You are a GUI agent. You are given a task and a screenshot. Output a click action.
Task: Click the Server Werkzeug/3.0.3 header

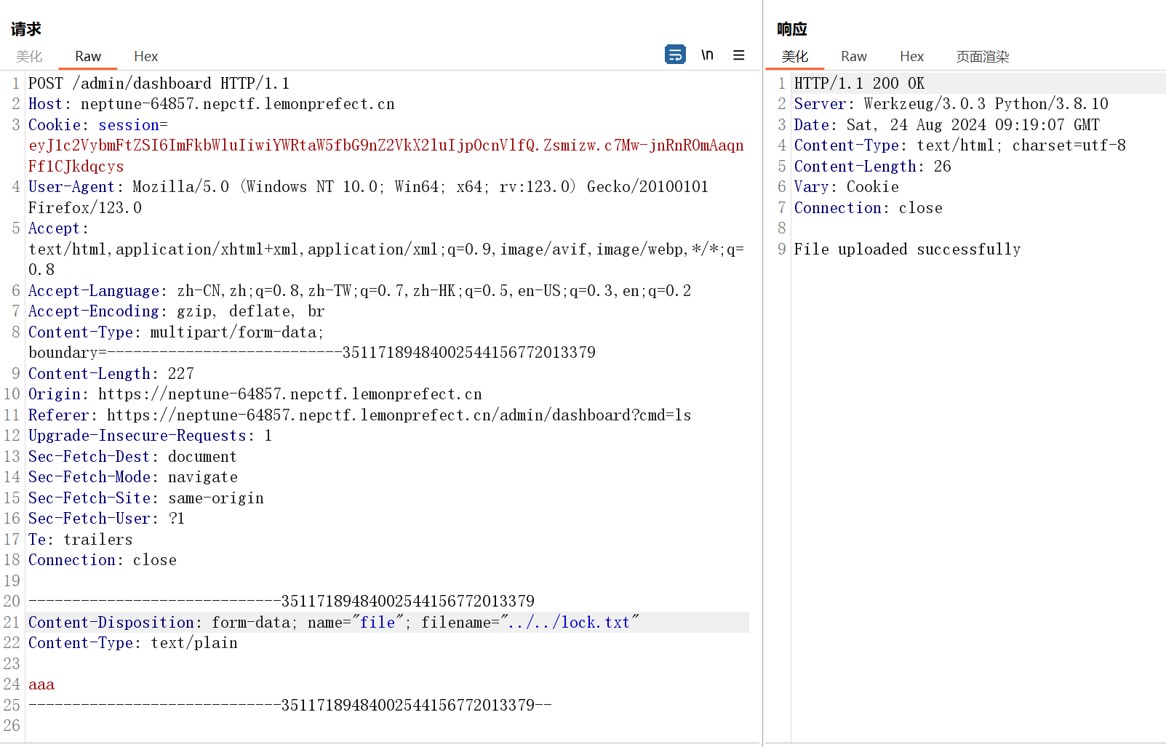point(951,104)
